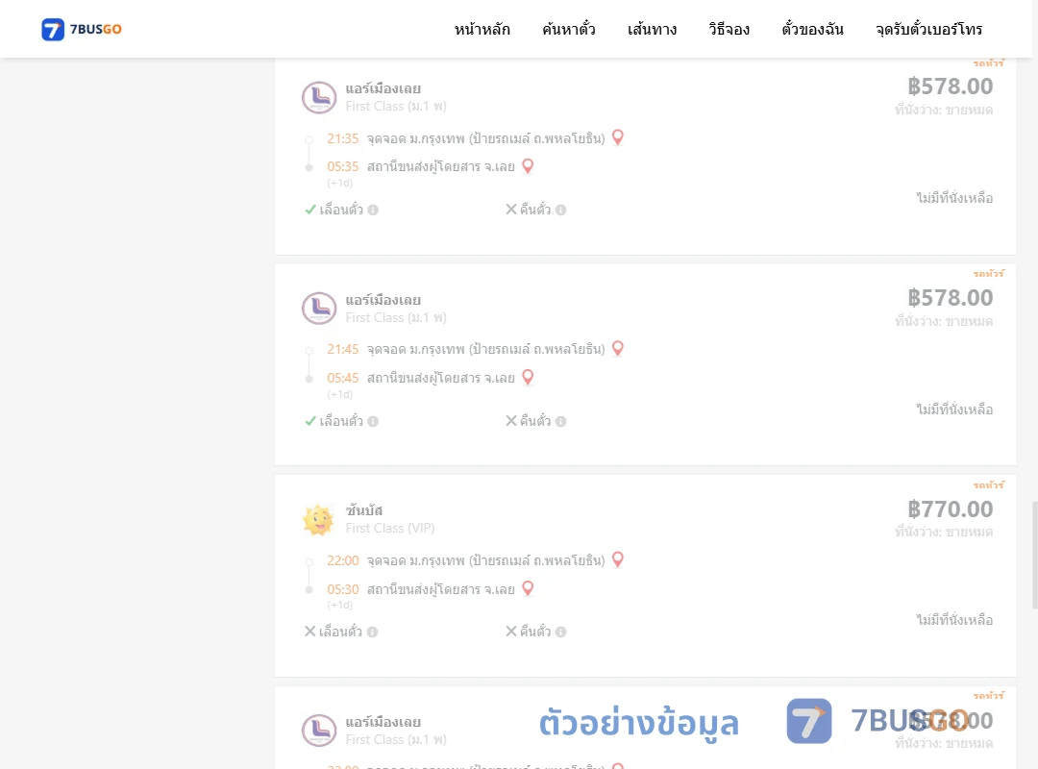Click the 05:30 arrival time
Screen dimensions: 1038x769
[343, 589]
